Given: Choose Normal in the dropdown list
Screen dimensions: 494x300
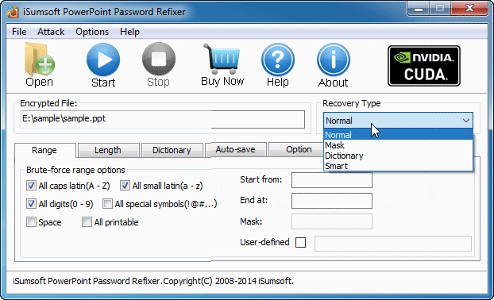Looking at the screenshot, I should click(398, 135).
